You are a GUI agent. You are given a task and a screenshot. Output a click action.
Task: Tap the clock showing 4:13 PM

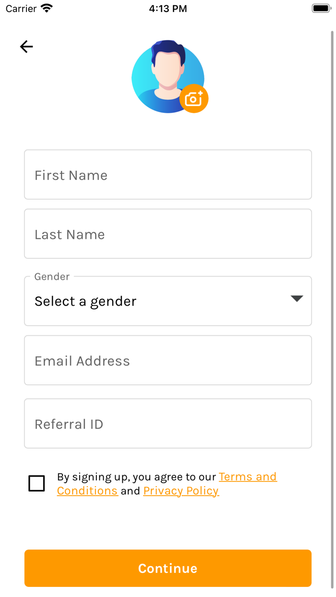coord(168,8)
